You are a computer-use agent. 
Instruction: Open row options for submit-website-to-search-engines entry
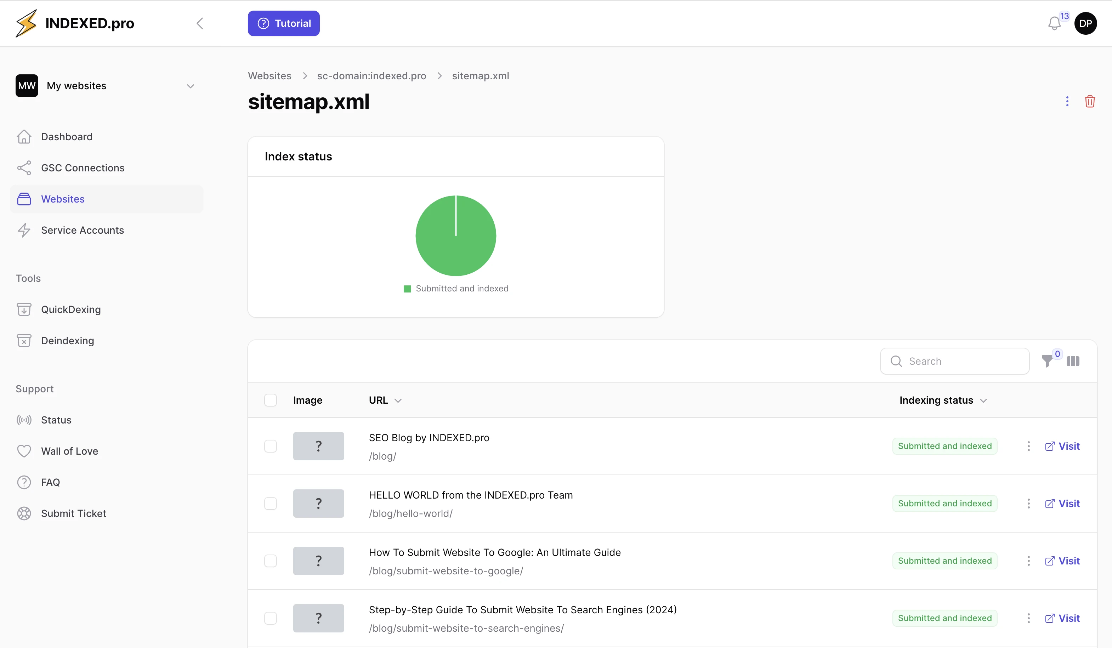tap(1028, 618)
